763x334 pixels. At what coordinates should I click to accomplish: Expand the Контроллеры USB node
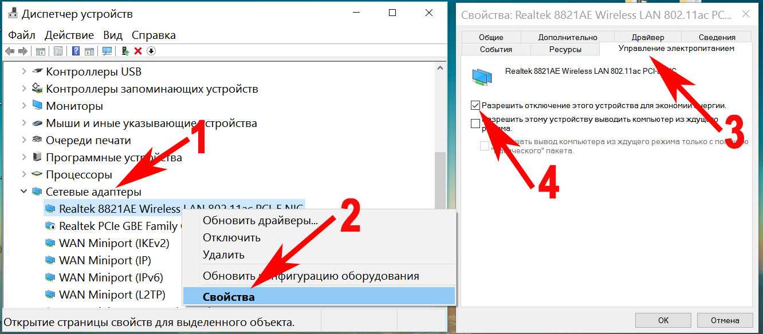coord(24,71)
